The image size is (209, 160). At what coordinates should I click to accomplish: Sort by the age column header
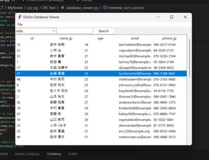pyautogui.click(x=100, y=38)
